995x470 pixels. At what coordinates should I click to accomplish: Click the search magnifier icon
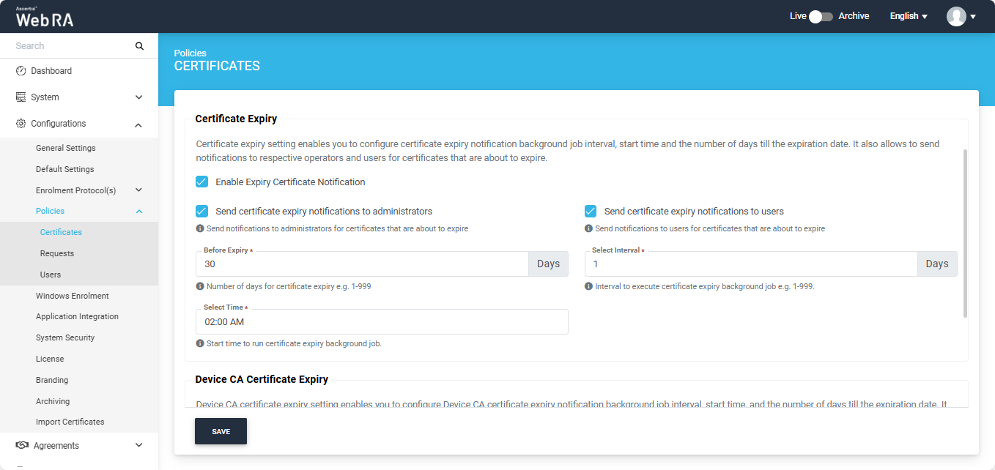click(139, 46)
